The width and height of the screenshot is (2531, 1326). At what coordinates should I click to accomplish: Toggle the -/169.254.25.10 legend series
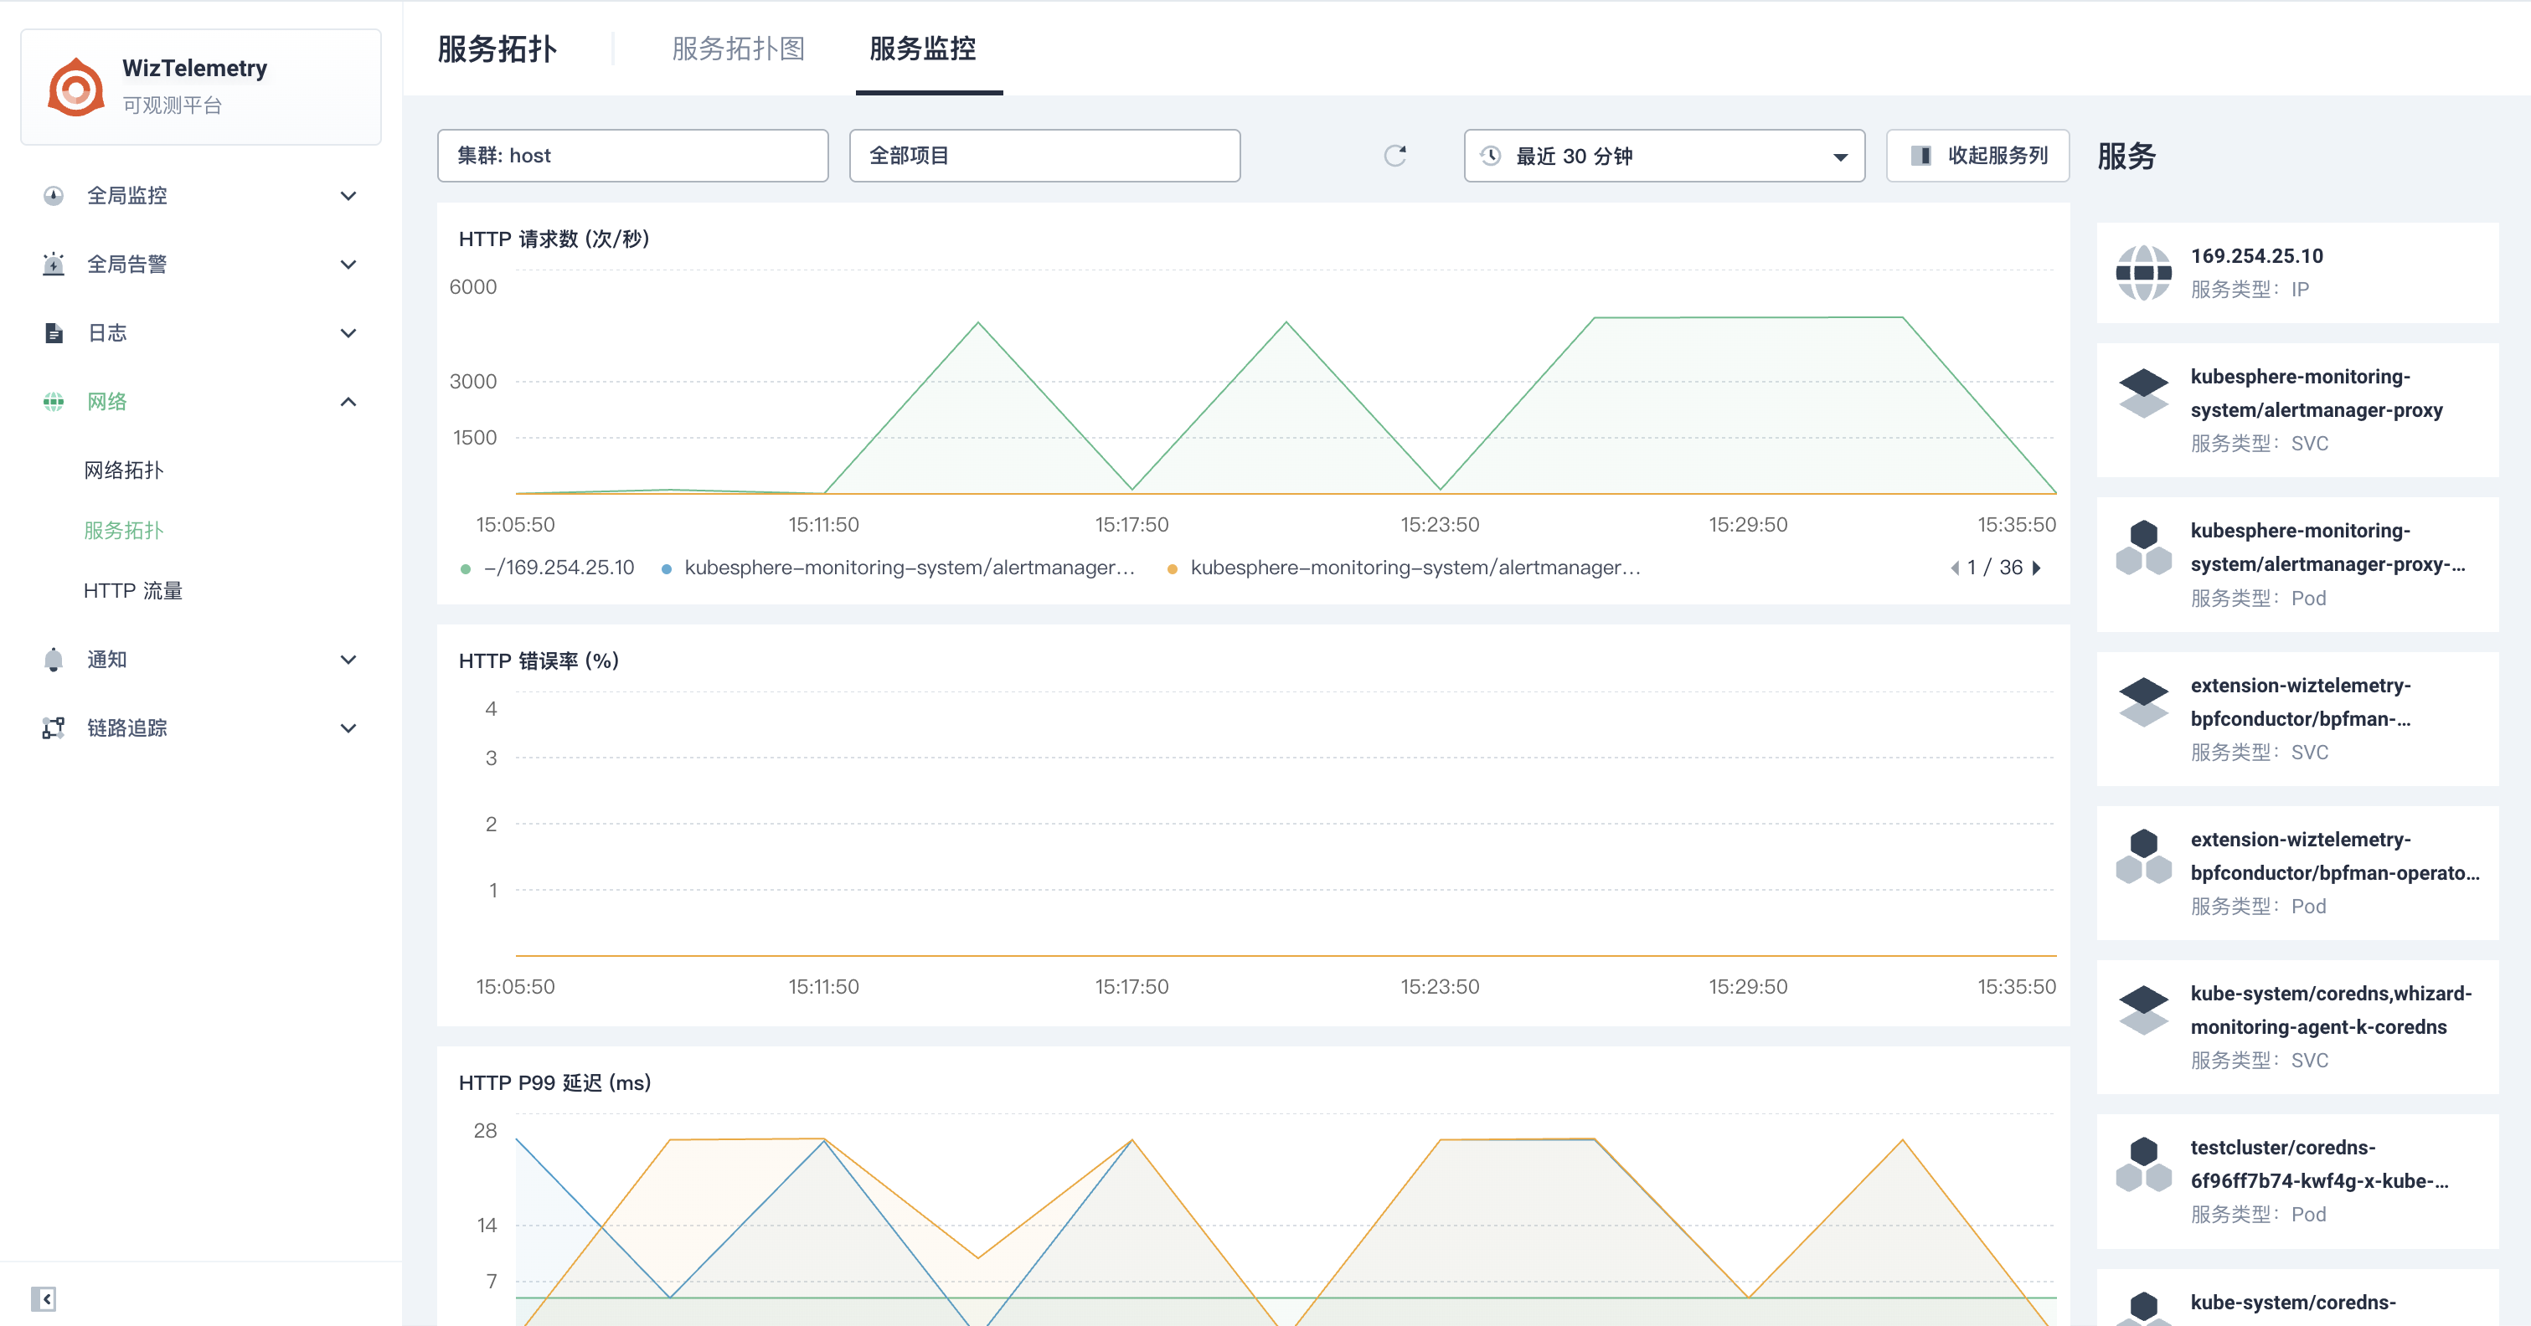558,568
